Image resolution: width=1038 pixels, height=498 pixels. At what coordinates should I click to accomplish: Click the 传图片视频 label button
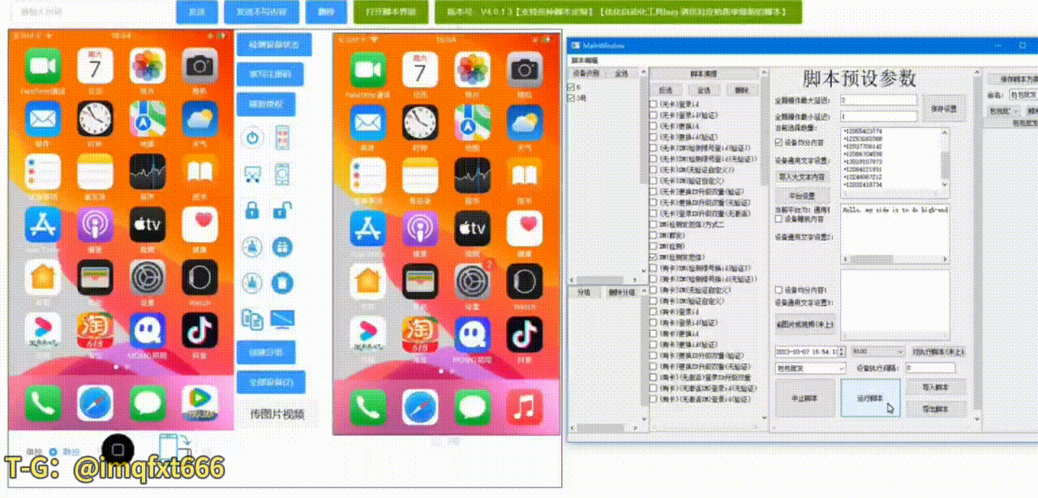click(277, 414)
